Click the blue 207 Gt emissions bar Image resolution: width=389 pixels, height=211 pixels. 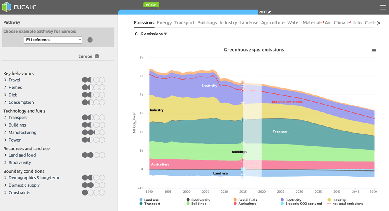click(188, 12)
